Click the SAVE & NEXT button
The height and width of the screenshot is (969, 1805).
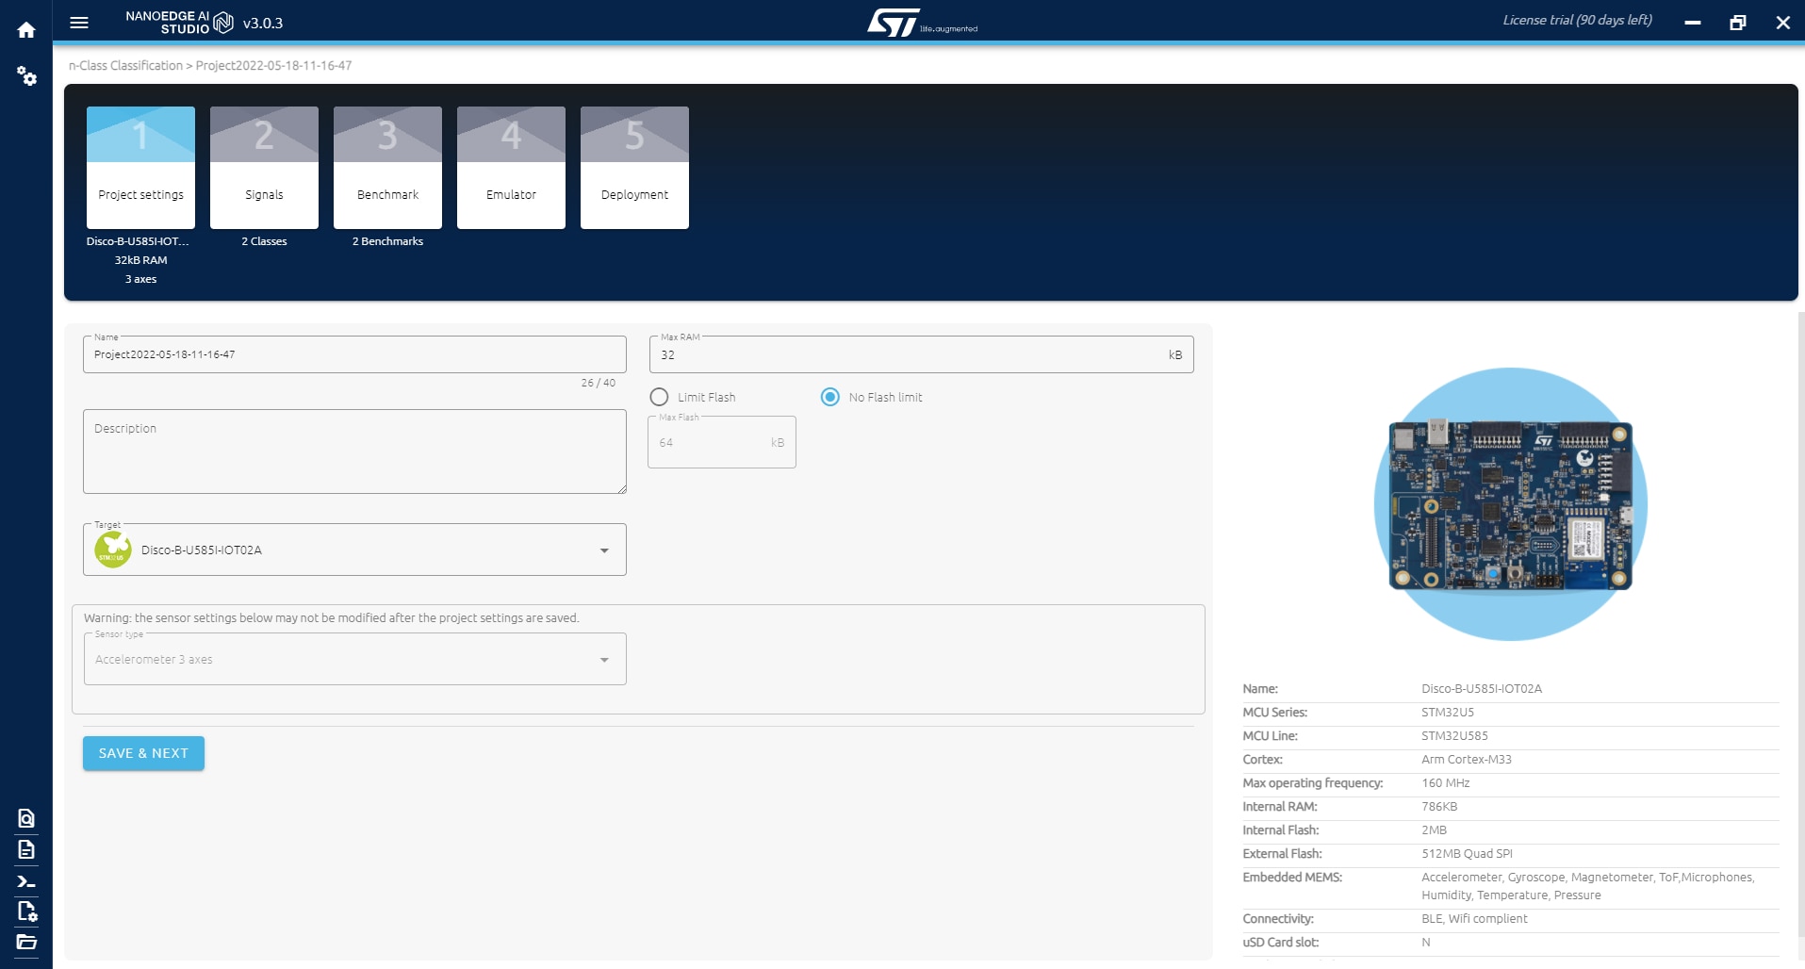click(x=143, y=753)
